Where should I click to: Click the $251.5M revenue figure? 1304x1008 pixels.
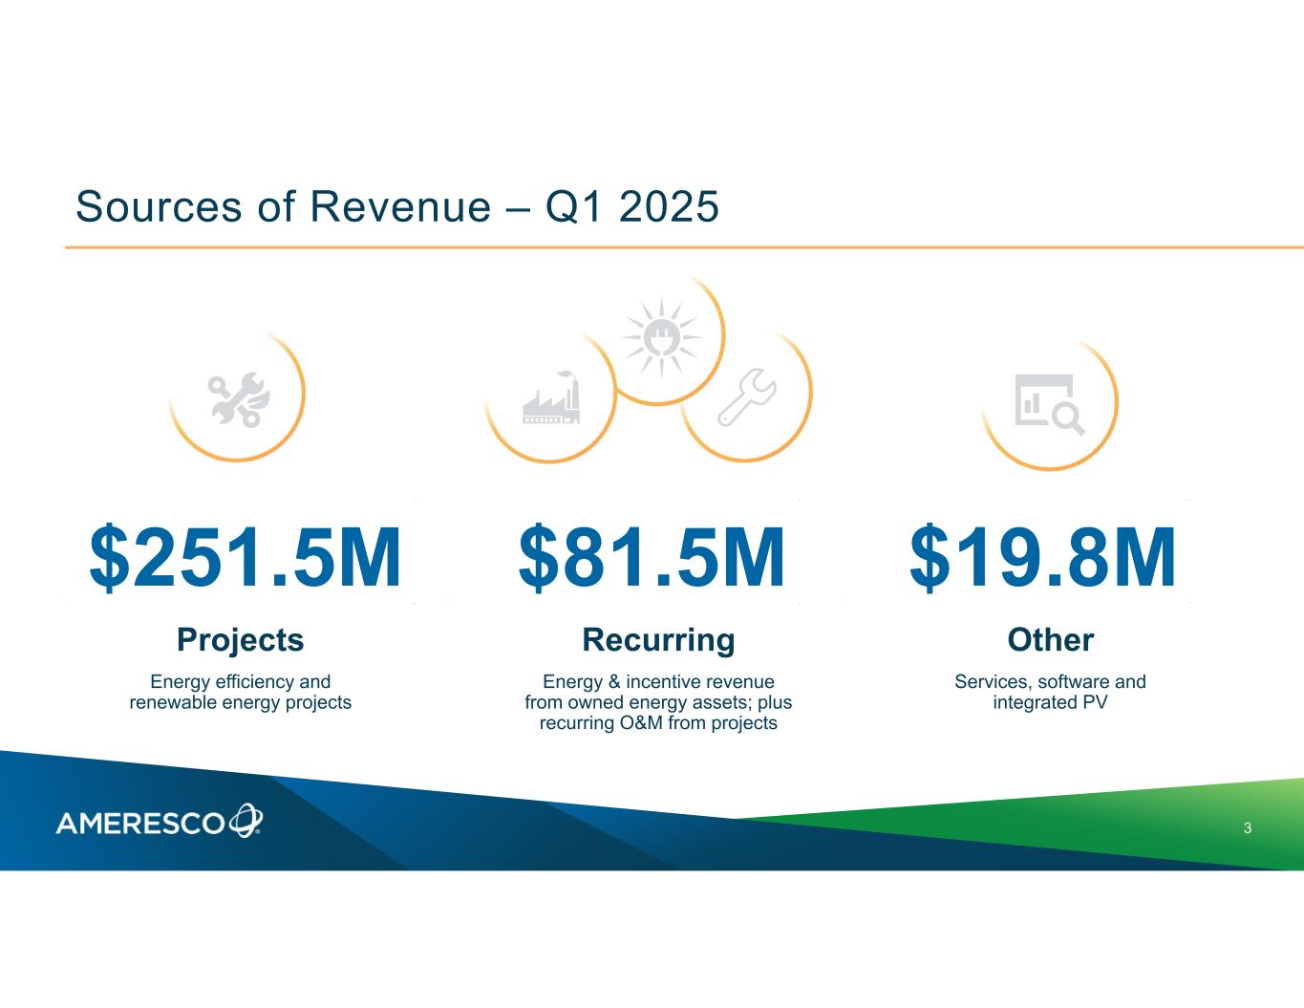click(245, 558)
